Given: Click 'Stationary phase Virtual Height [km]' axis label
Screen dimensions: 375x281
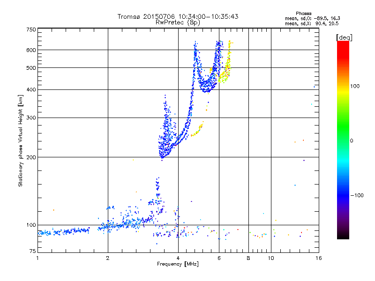Looking at the screenshot, I should [21, 141].
